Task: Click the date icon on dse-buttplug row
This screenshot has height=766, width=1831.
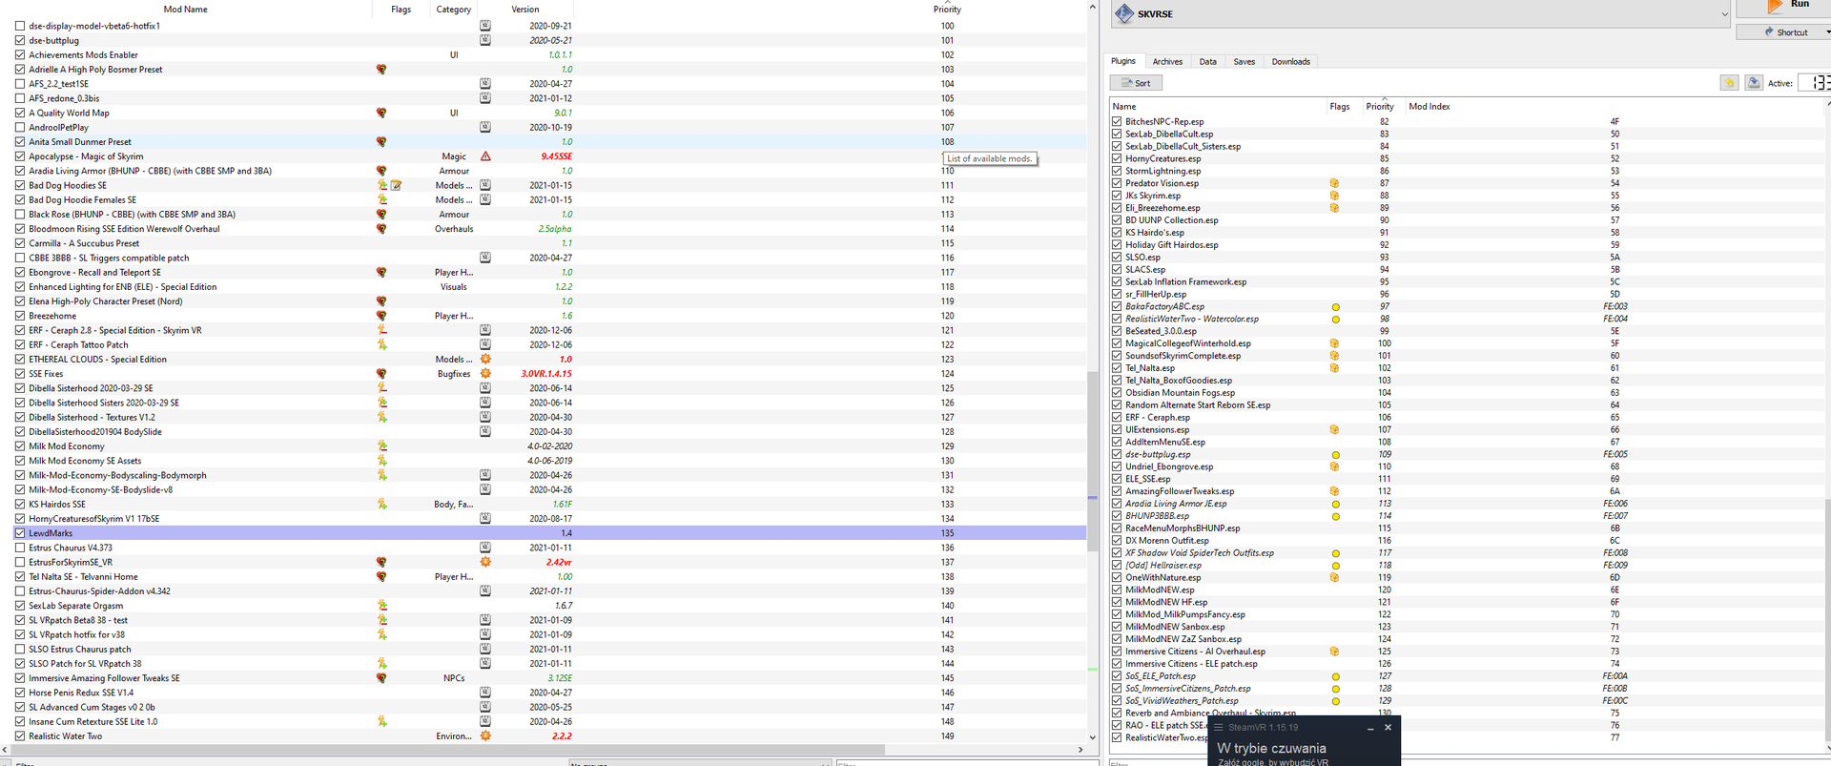Action: (485, 40)
